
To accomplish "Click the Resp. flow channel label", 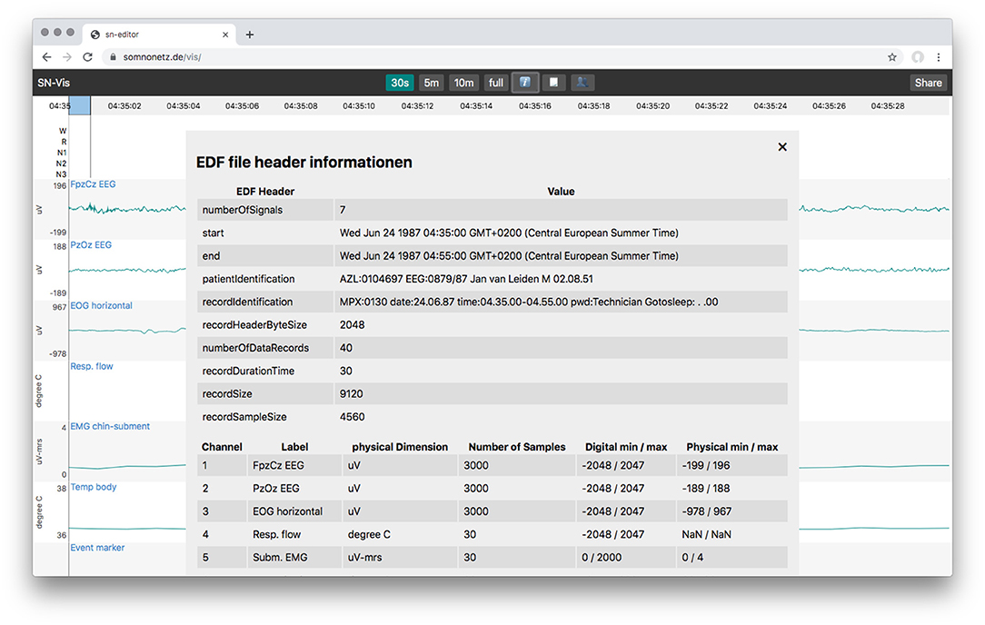I will [92, 366].
